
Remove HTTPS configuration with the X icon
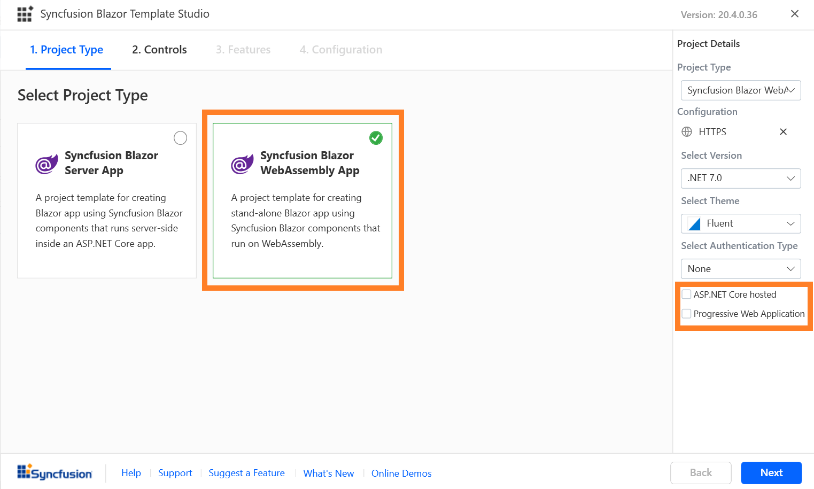(x=783, y=132)
